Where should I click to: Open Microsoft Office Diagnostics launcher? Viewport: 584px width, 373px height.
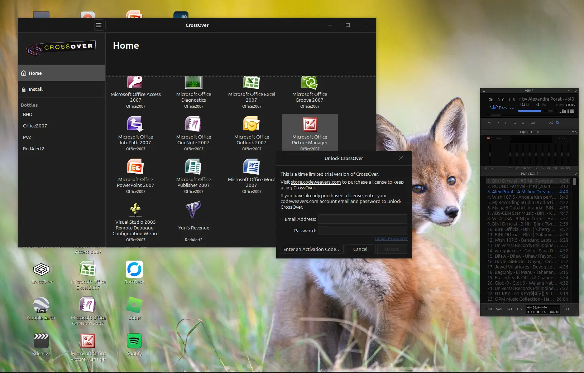pos(193,92)
